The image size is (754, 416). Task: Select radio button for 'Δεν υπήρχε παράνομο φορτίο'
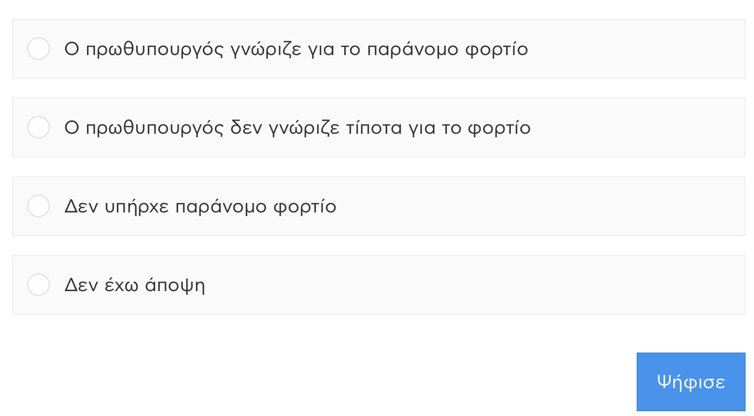click(x=38, y=206)
